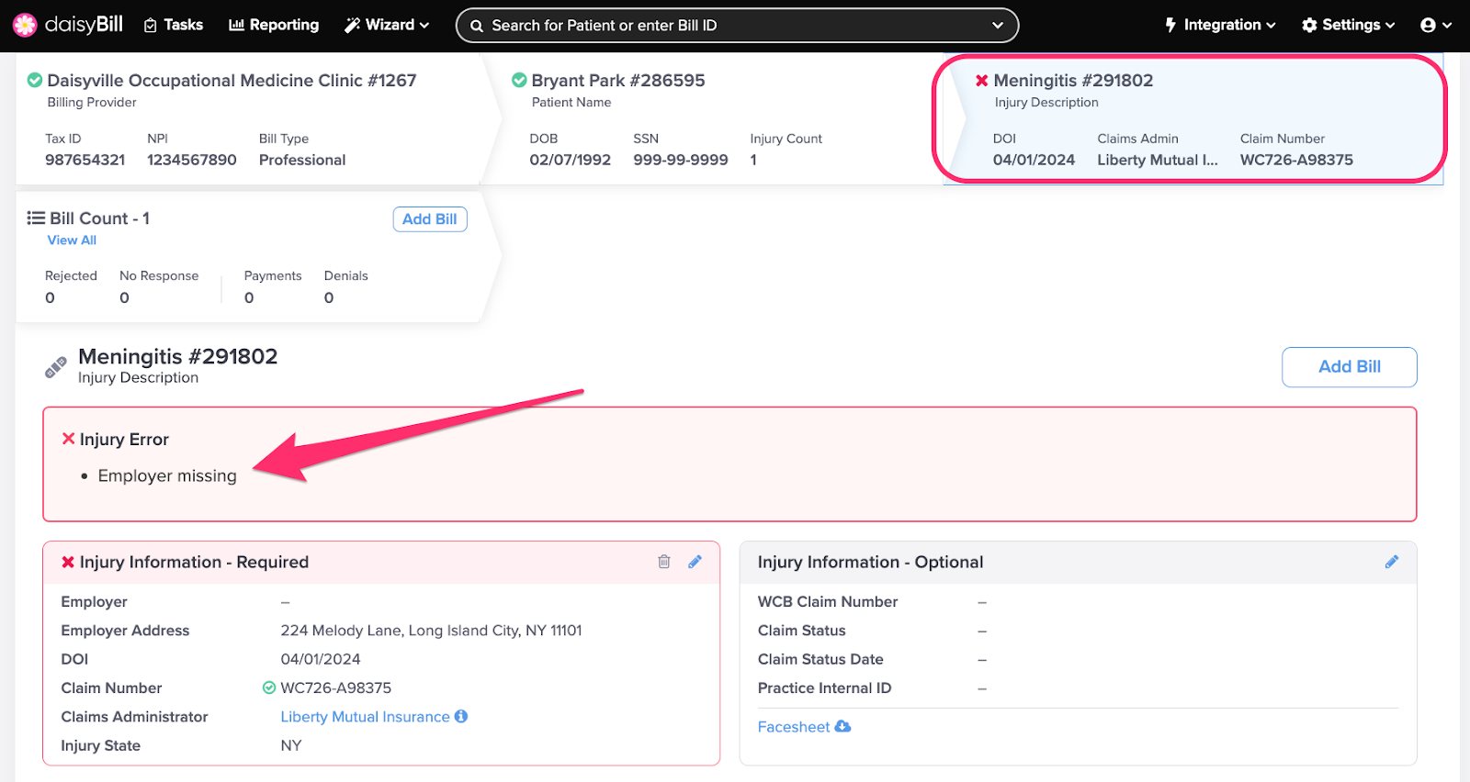
Task: Select the Meningitis #291802 injury card
Action: 1189,119
